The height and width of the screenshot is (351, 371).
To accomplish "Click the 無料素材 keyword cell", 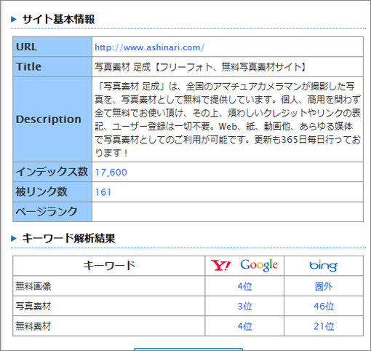I will (109, 326).
